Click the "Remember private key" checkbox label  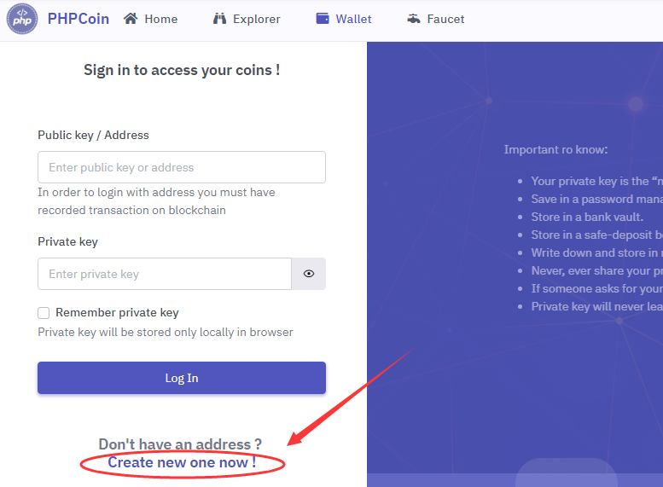(117, 313)
